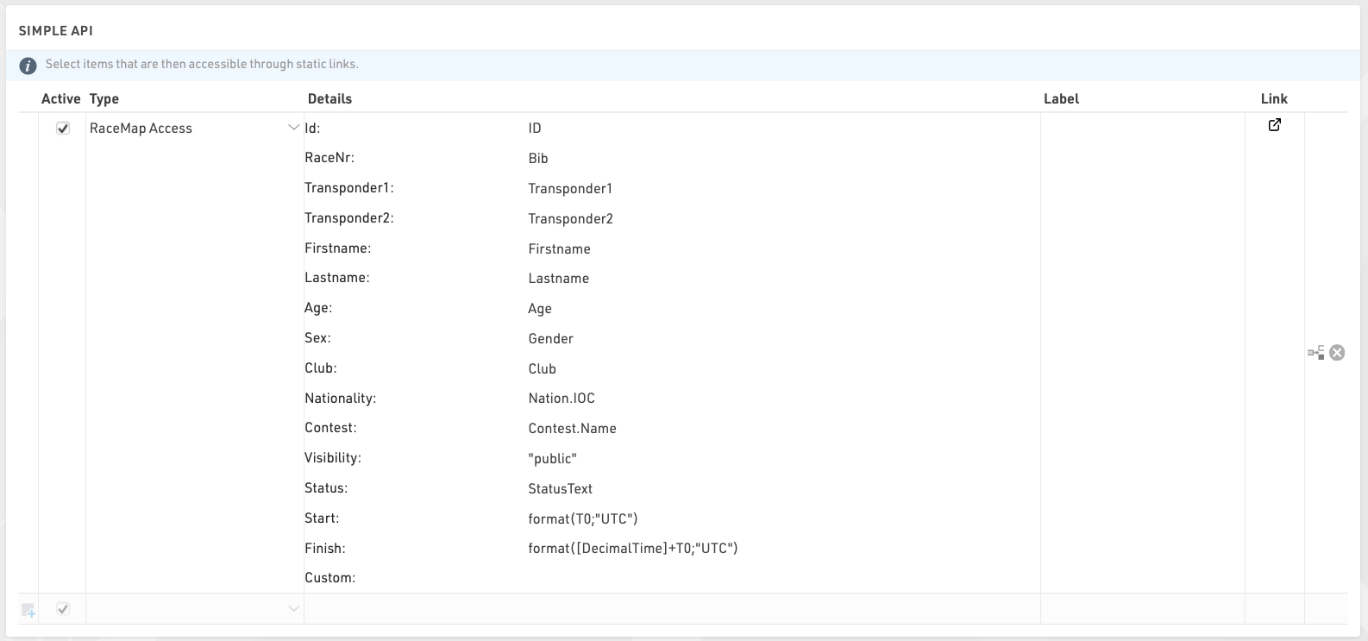Delete the RaceMap Access row
Image resolution: width=1368 pixels, height=641 pixels.
pyautogui.click(x=1337, y=352)
